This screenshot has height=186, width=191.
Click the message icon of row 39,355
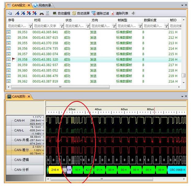(9, 43)
